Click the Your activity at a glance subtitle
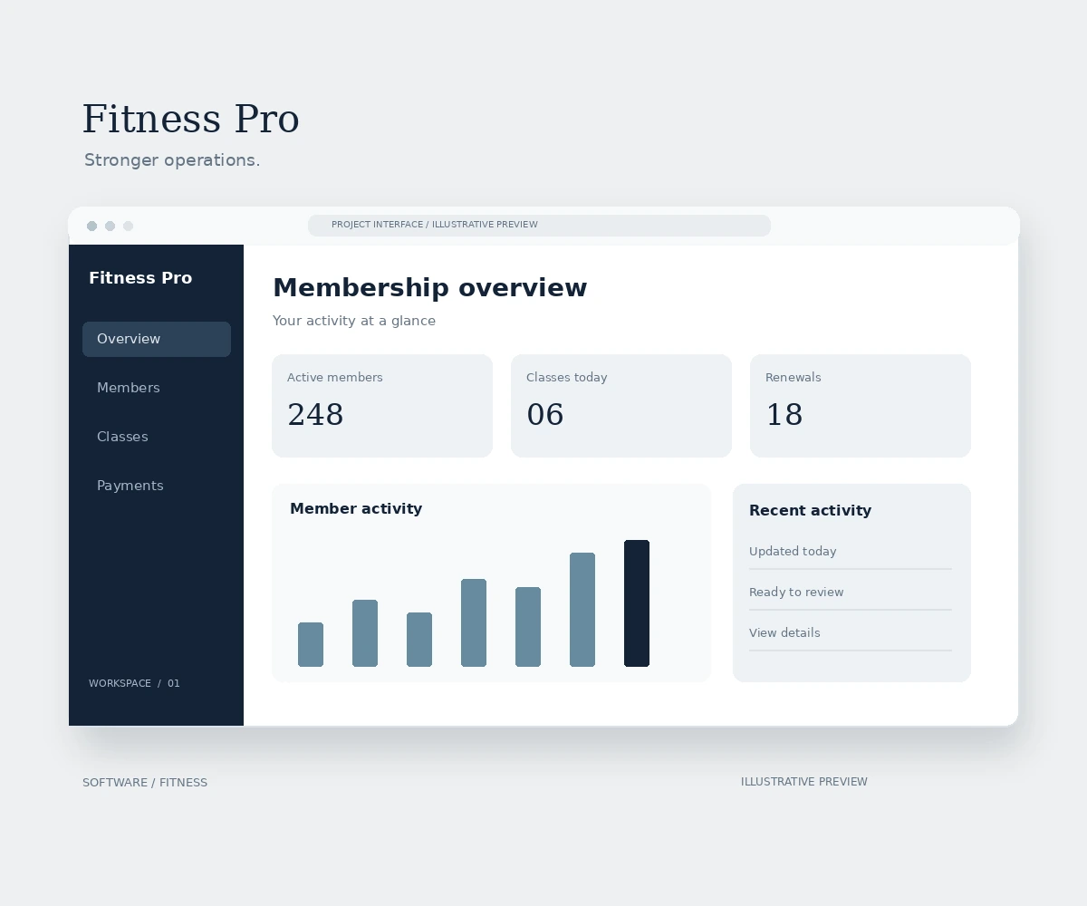Viewport: 1087px width, 906px height. [x=354, y=321]
